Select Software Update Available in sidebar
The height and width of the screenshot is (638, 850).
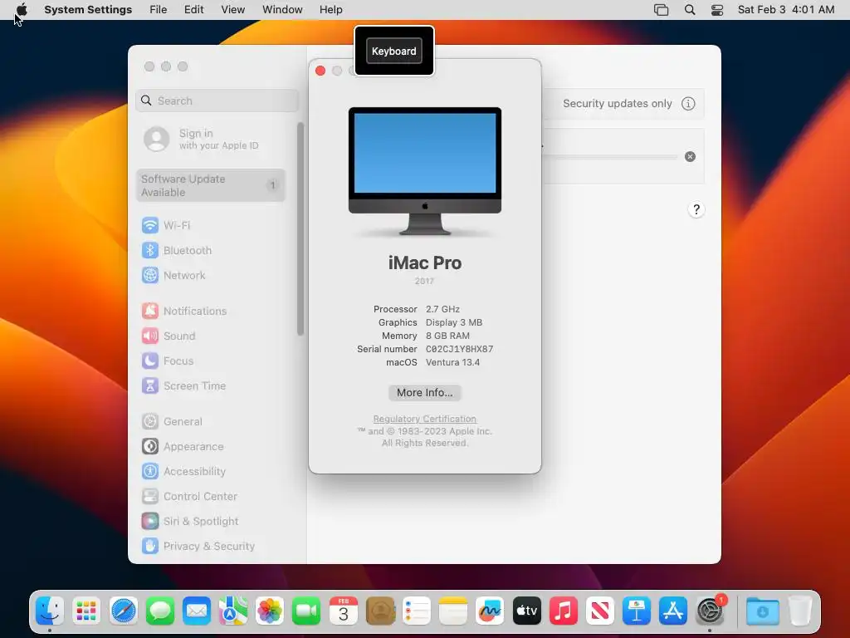(210, 185)
